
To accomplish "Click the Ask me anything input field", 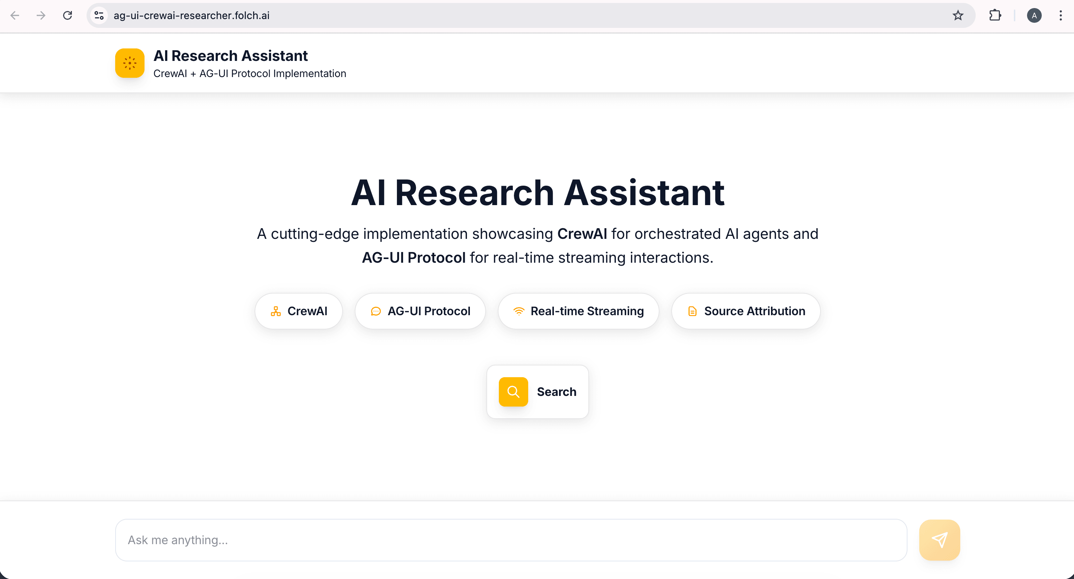I will [x=500, y=540].
